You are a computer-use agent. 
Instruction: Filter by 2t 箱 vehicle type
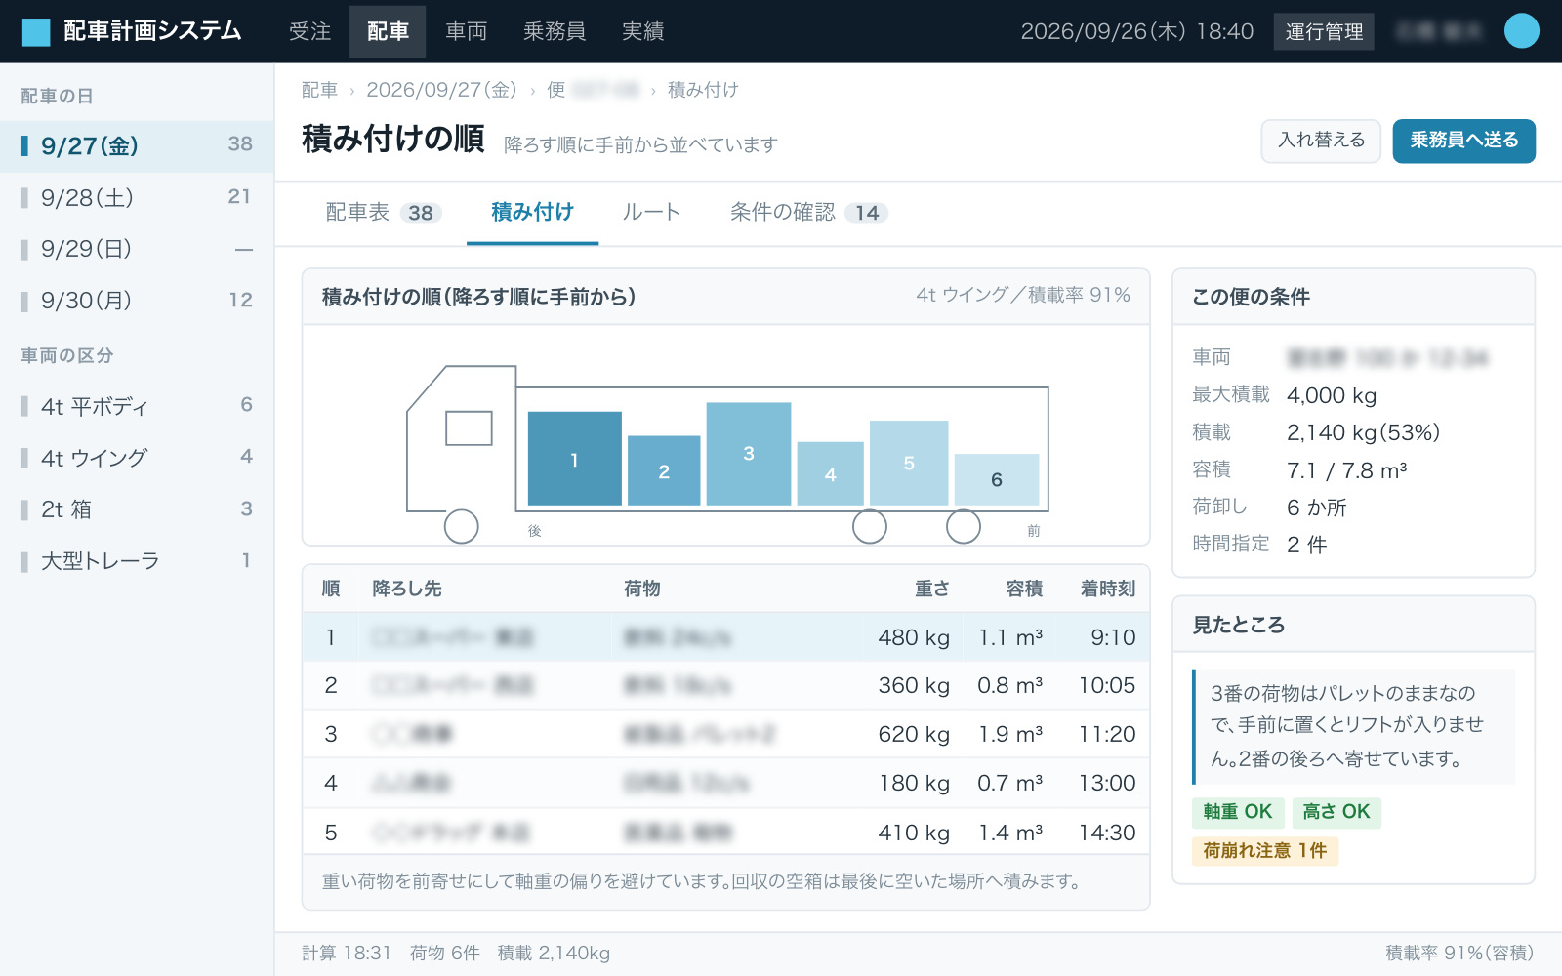point(137,509)
